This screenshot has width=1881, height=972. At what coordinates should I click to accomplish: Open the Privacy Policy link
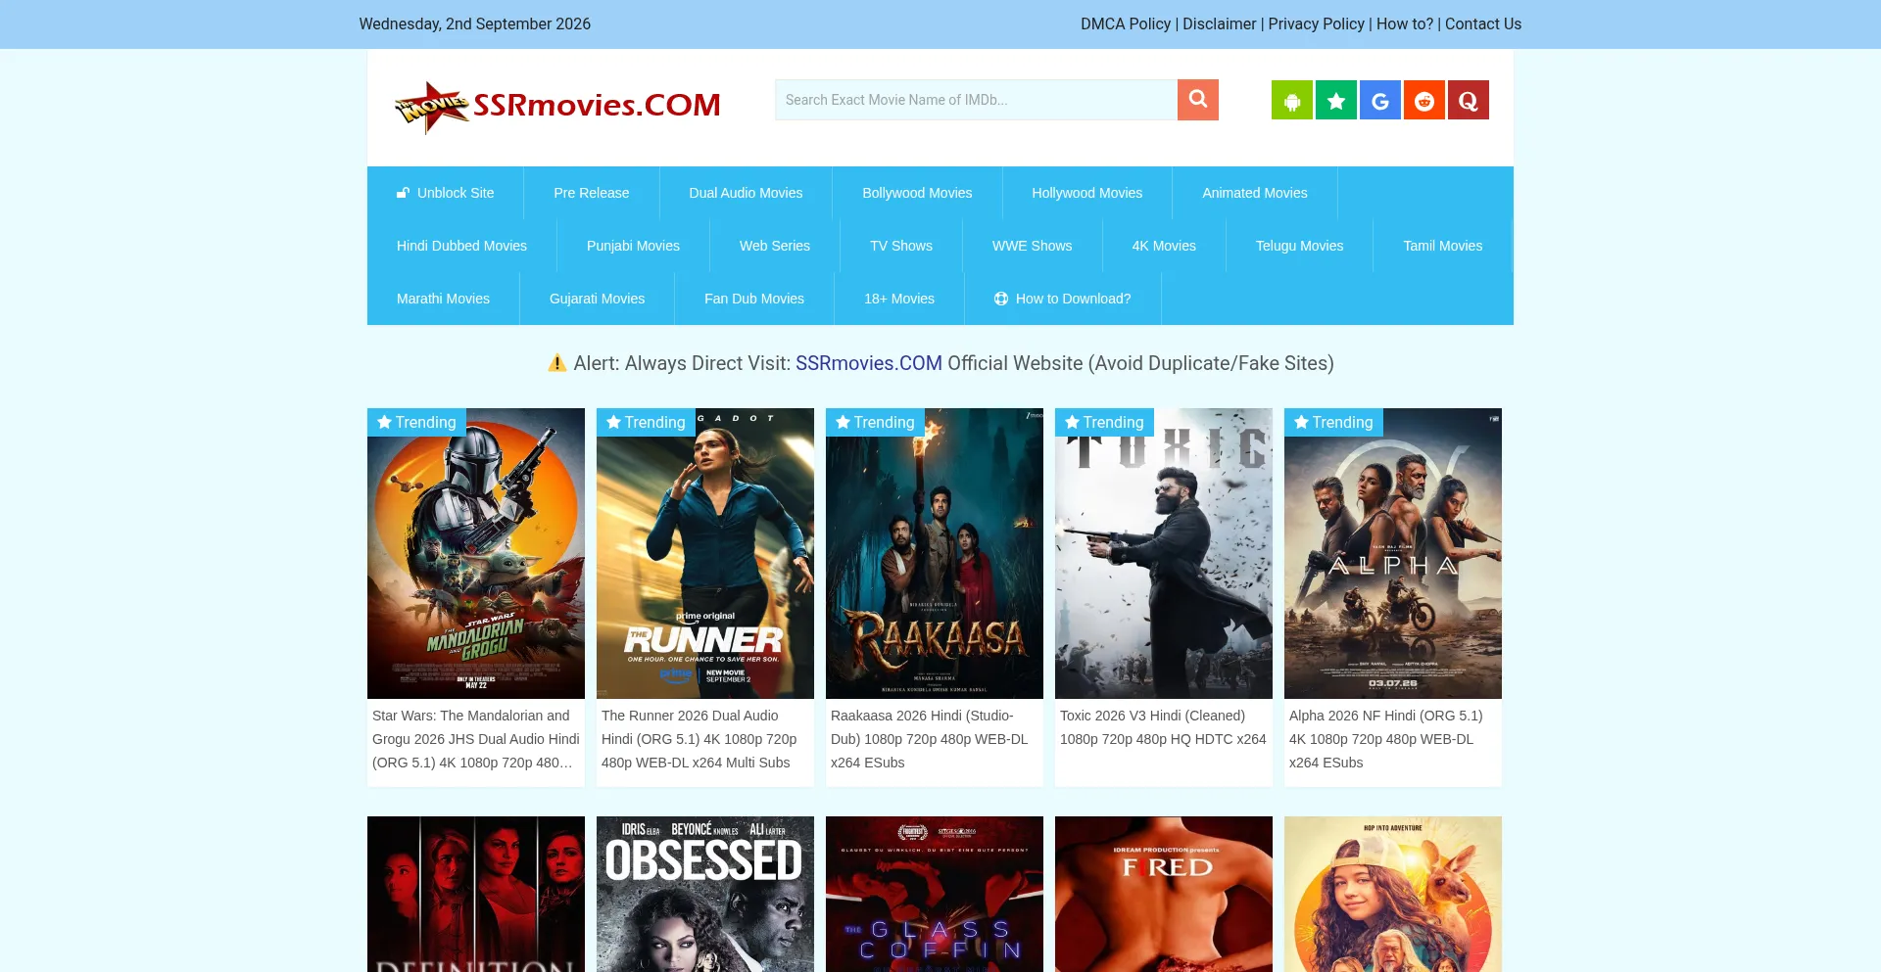(1316, 23)
